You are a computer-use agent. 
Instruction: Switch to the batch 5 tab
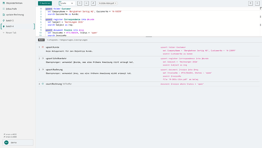coord(18,20)
